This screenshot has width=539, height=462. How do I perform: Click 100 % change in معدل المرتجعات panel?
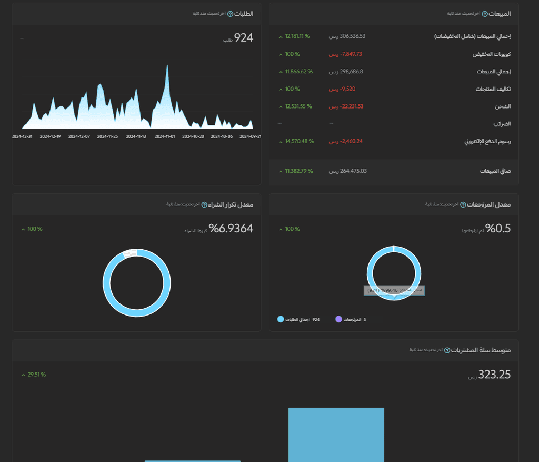pos(292,229)
